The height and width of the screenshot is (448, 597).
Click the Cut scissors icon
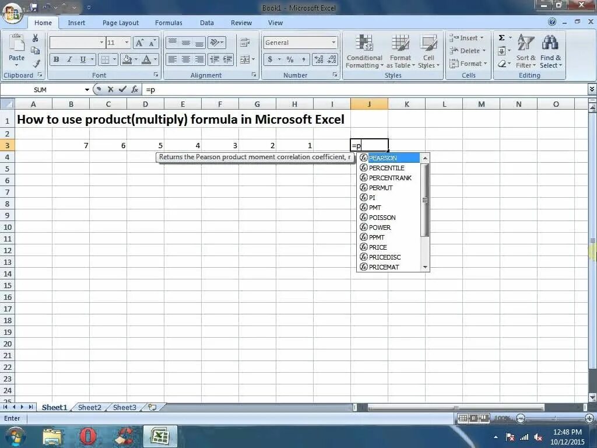[x=35, y=38]
